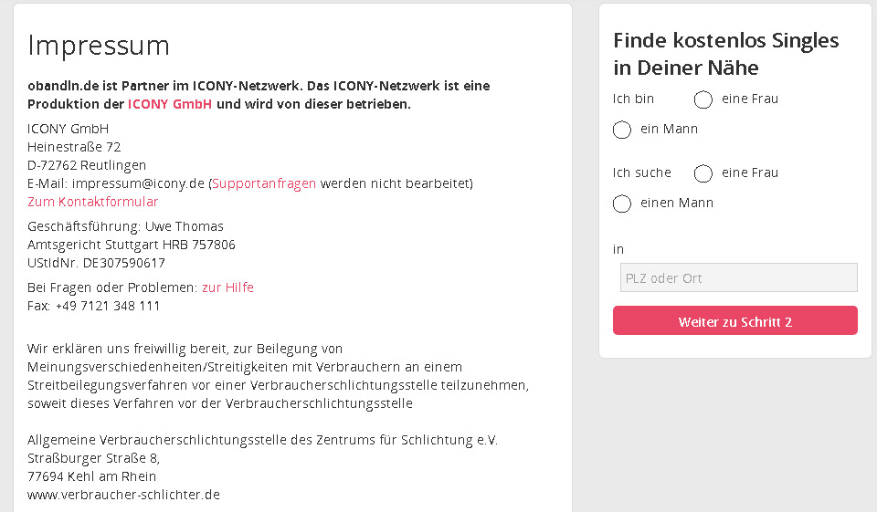Choose the 'einen Mann' radio option

(622, 204)
